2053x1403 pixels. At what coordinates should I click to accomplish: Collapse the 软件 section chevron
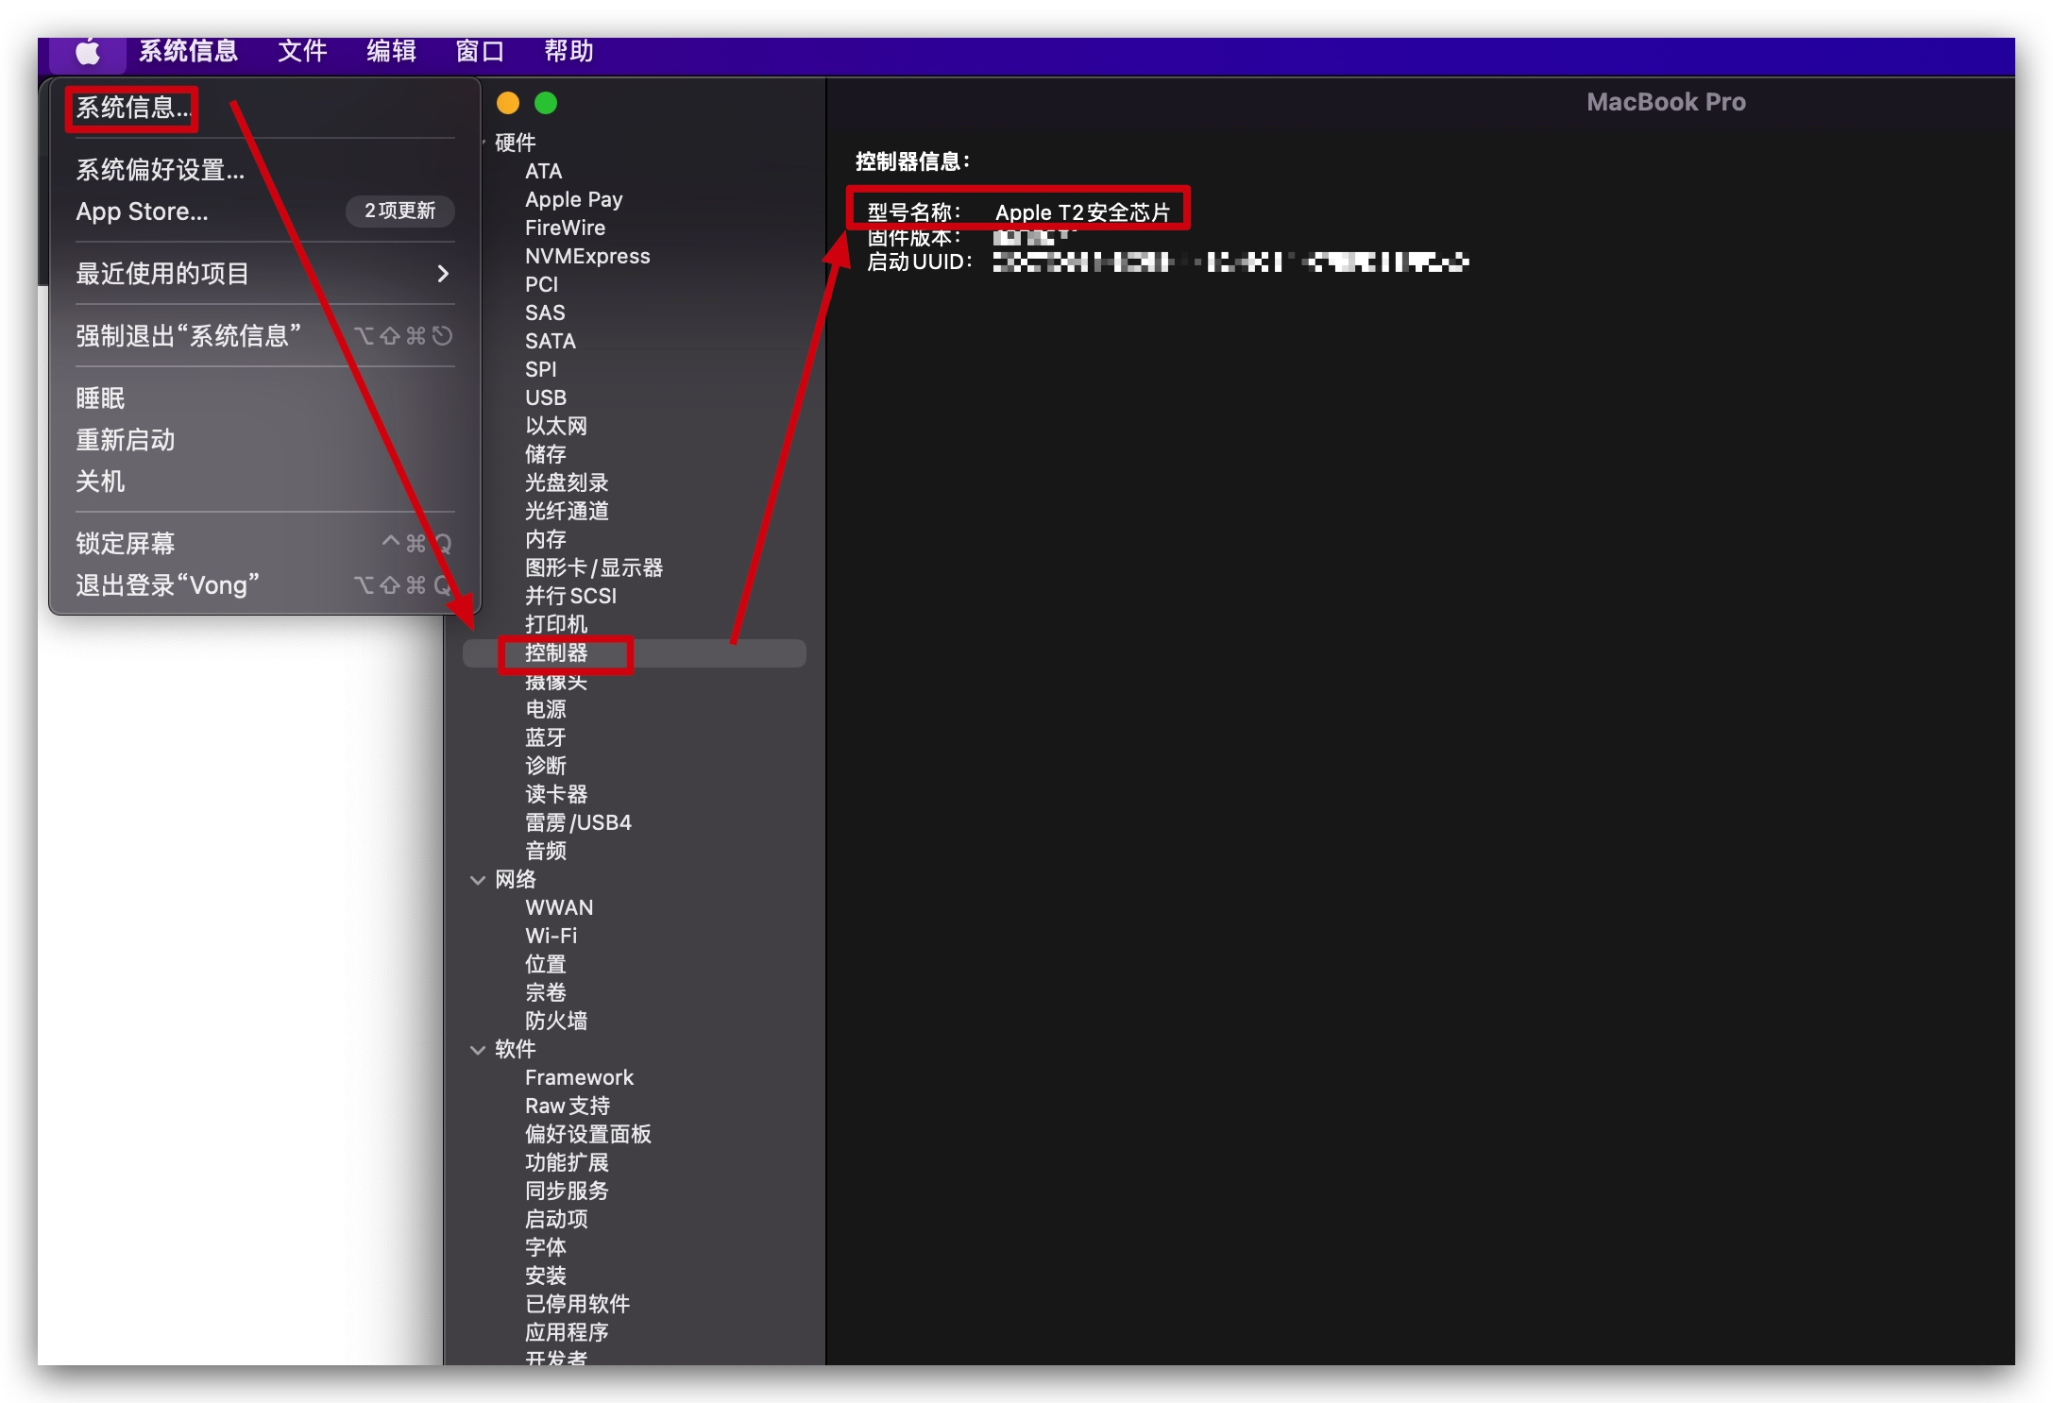click(478, 1050)
